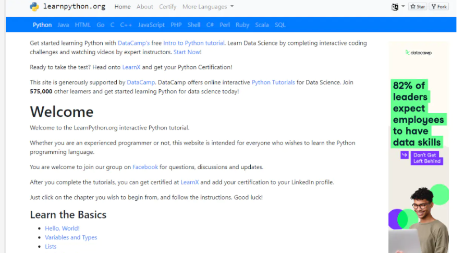Screen dimensions: 464x253
Task: Select the Scala language tab
Action: click(x=262, y=25)
